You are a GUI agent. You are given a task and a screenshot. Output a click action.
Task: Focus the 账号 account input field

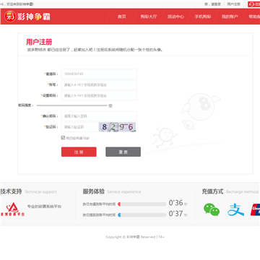click(x=99, y=84)
